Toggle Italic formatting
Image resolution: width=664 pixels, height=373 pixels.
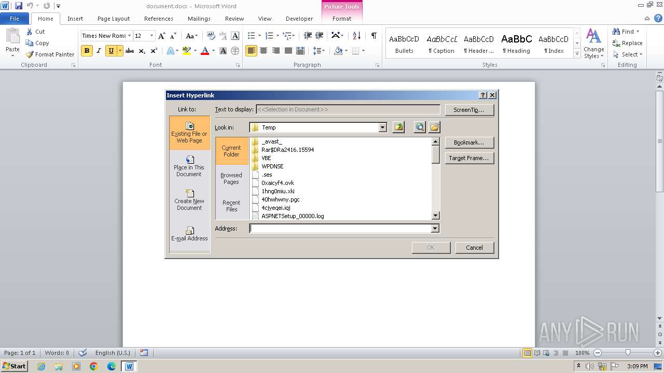click(x=99, y=51)
